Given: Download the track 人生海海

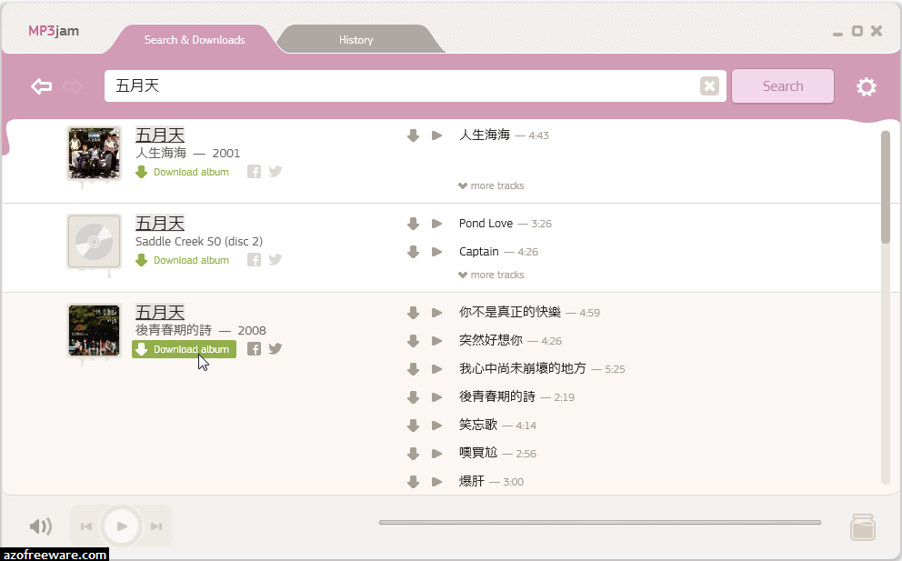Looking at the screenshot, I should tap(413, 135).
